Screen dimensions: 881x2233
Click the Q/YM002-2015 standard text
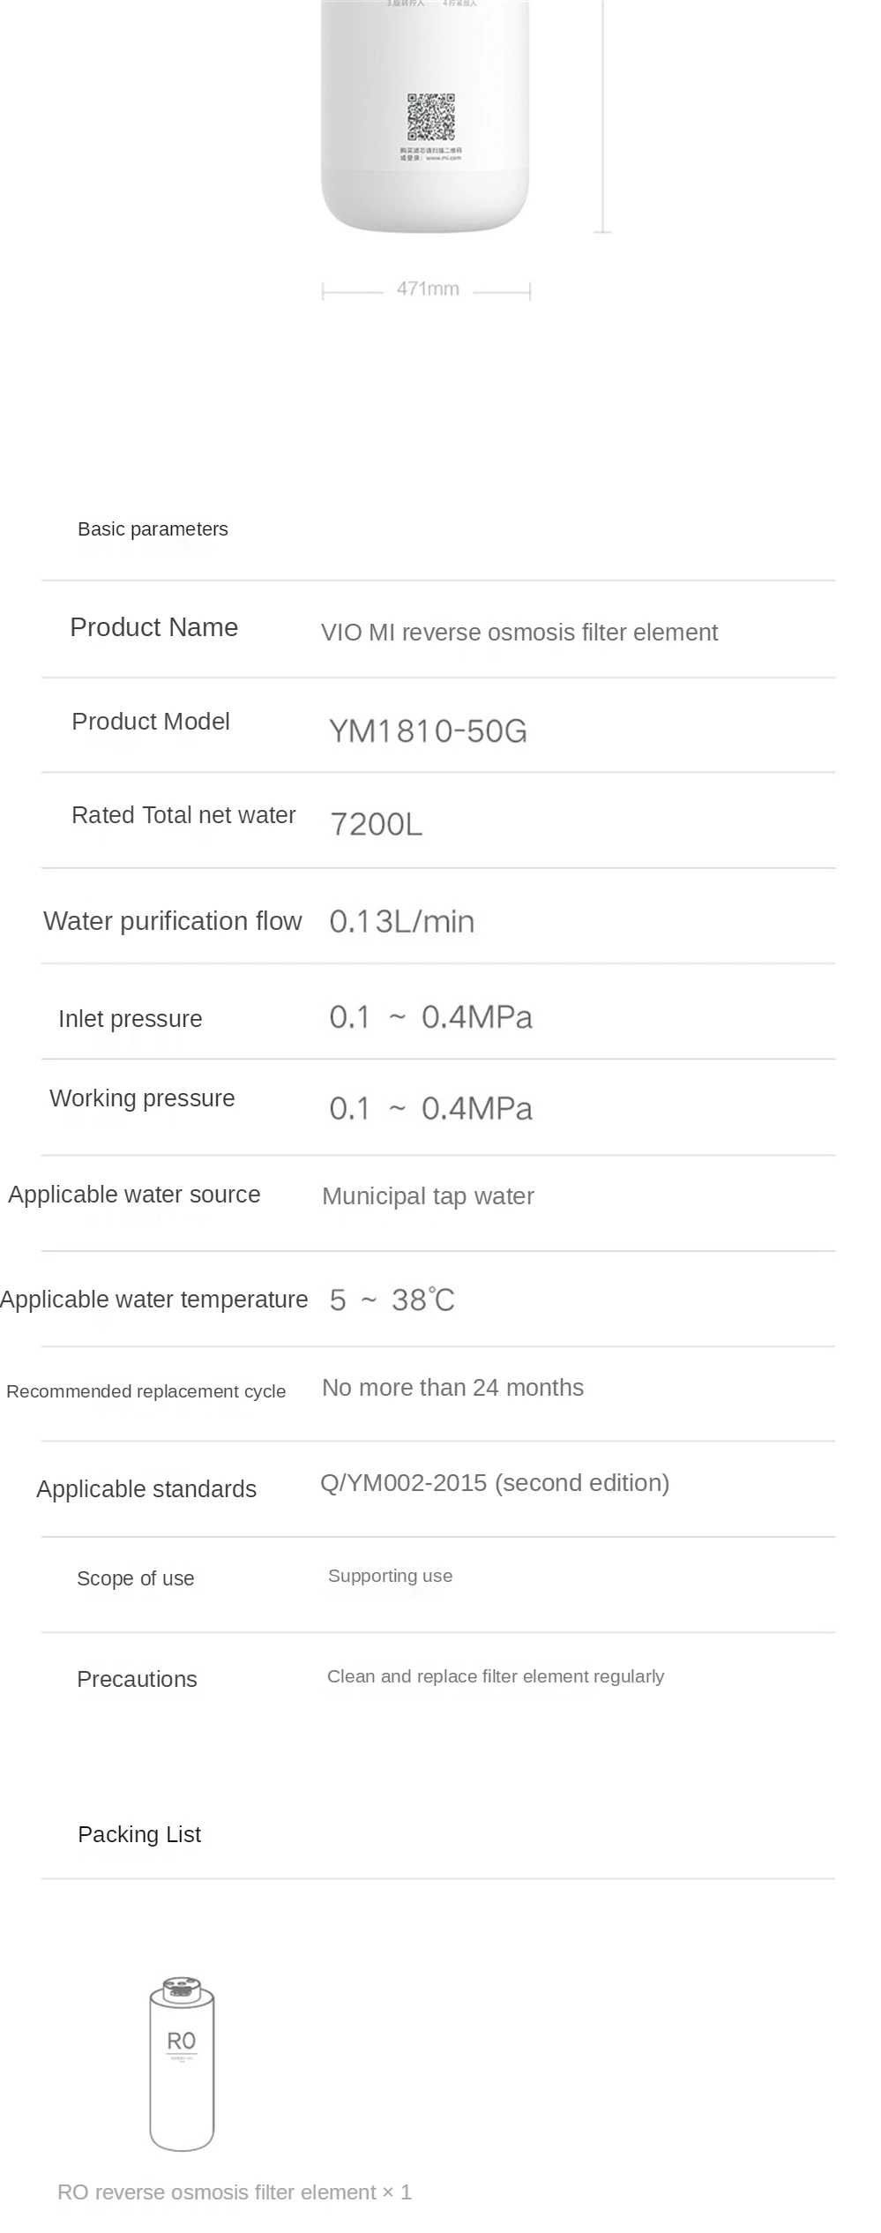[495, 1483]
